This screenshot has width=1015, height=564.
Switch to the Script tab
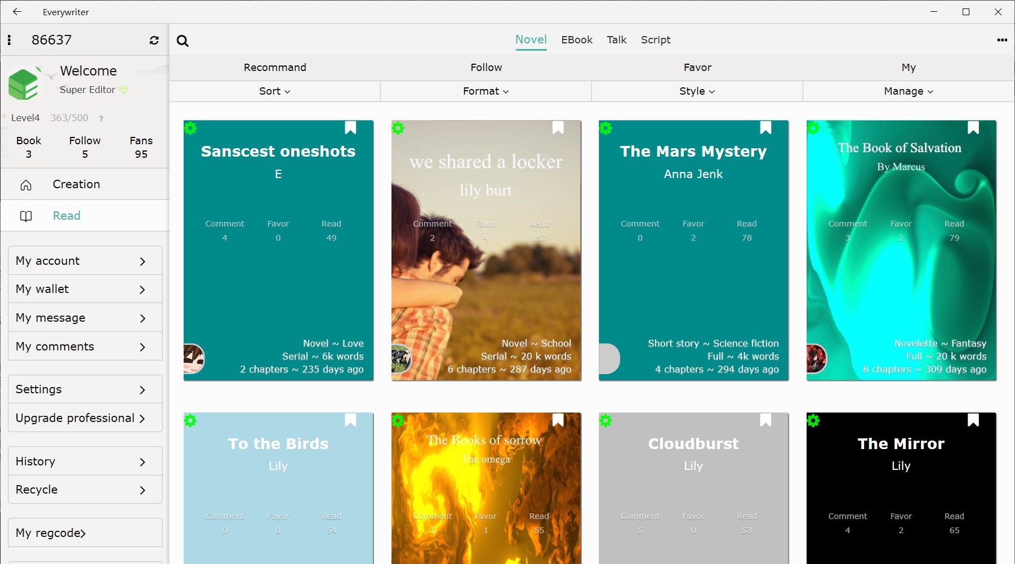(656, 40)
